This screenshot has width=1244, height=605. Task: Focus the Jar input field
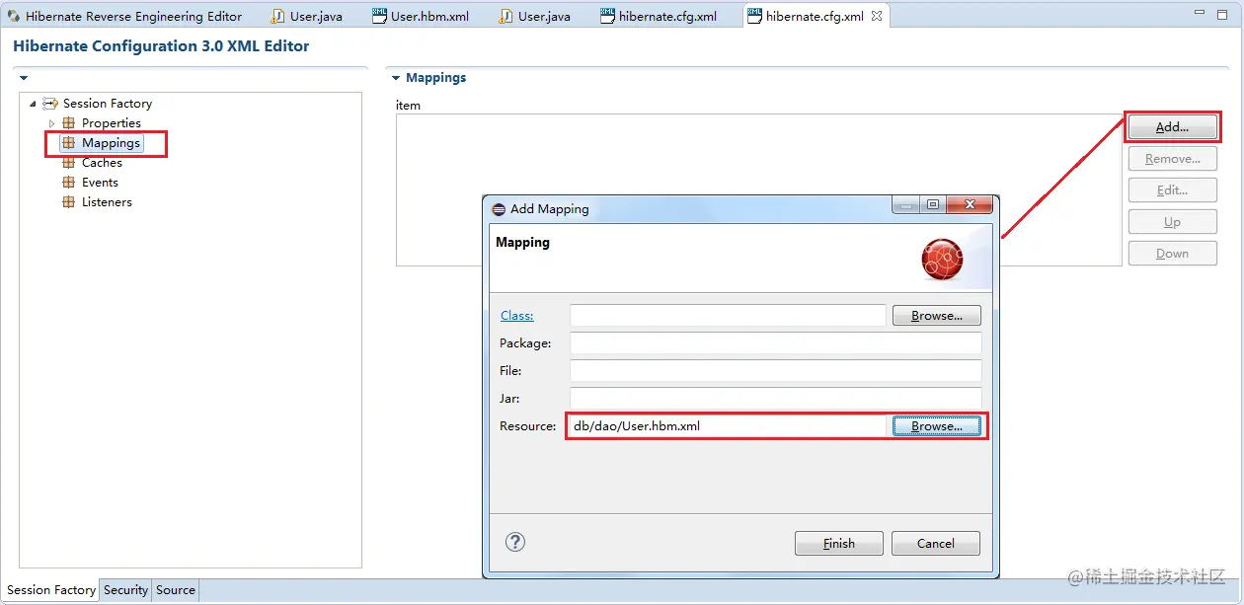[x=776, y=398]
